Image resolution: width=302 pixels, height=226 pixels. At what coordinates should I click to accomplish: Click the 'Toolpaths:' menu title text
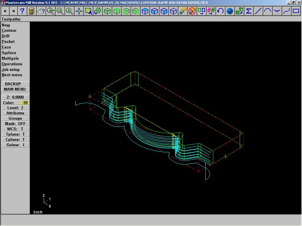(x=11, y=19)
